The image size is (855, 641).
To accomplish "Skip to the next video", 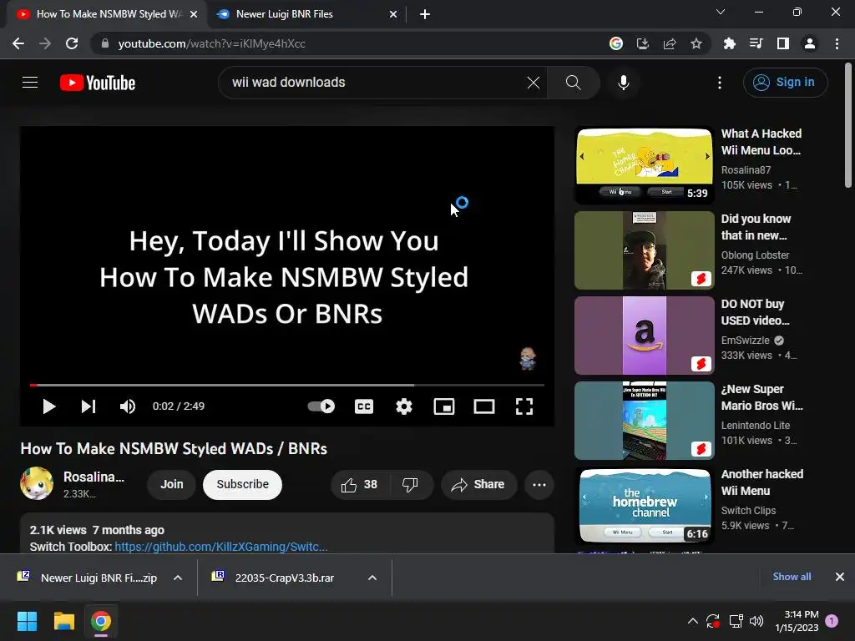I will (x=89, y=406).
